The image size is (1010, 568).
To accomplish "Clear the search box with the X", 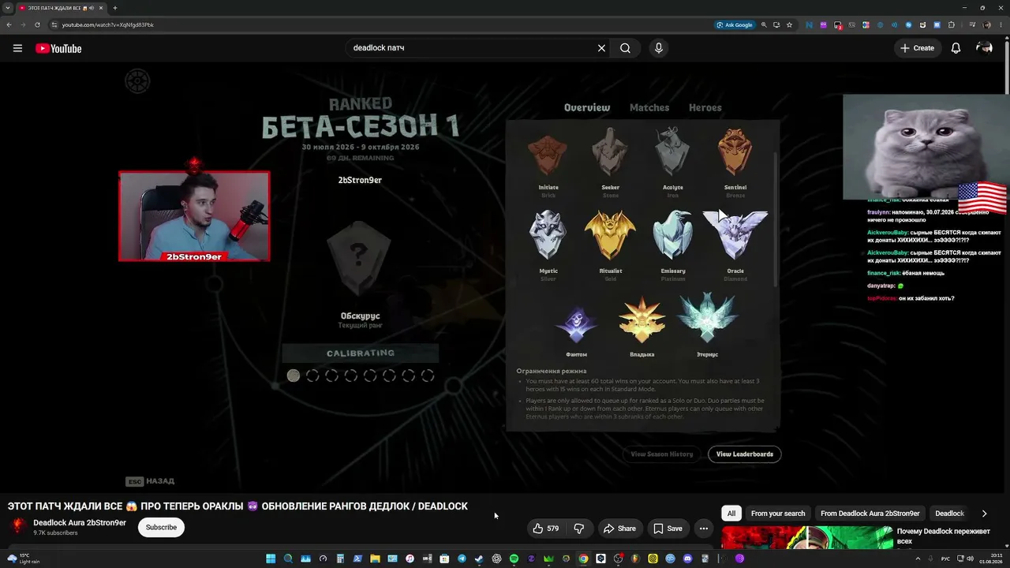I will pyautogui.click(x=601, y=48).
